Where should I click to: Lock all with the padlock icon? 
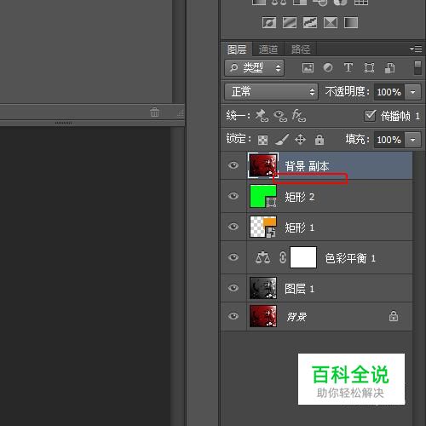tap(319, 140)
